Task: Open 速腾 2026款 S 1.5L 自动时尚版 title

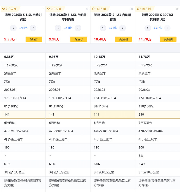Action: click(23, 17)
